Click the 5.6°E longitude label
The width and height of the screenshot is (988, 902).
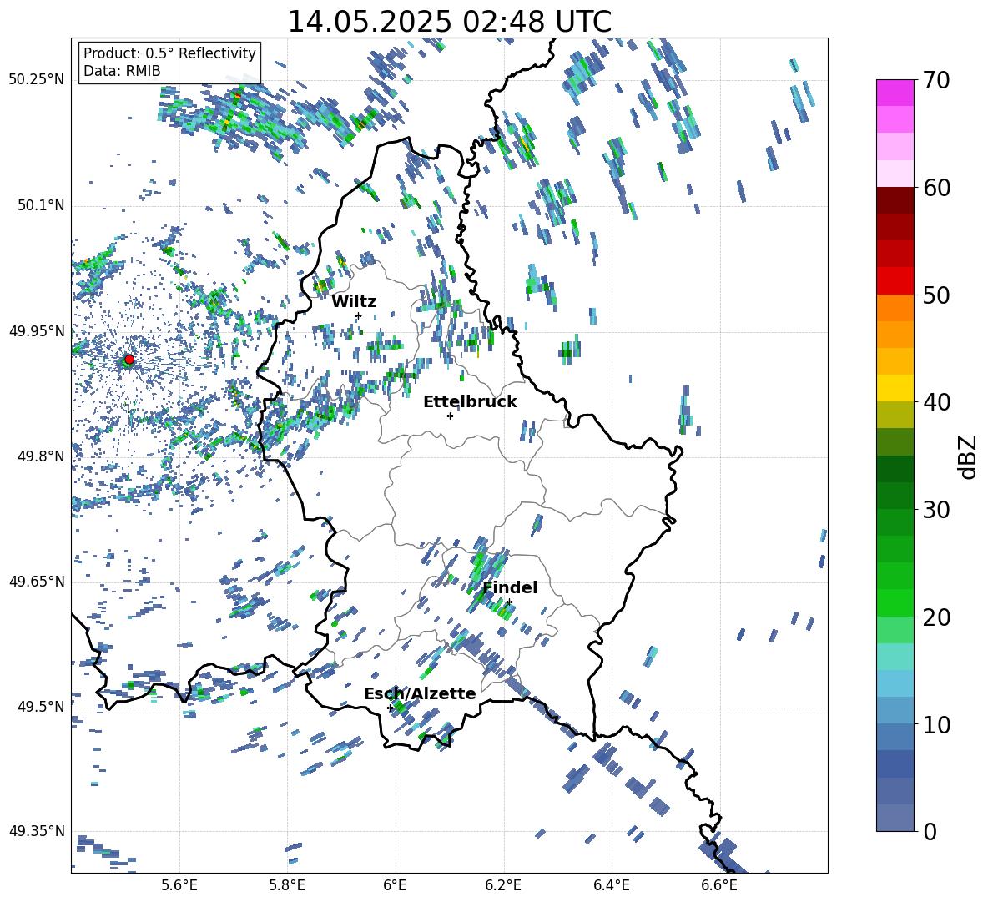[179, 885]
